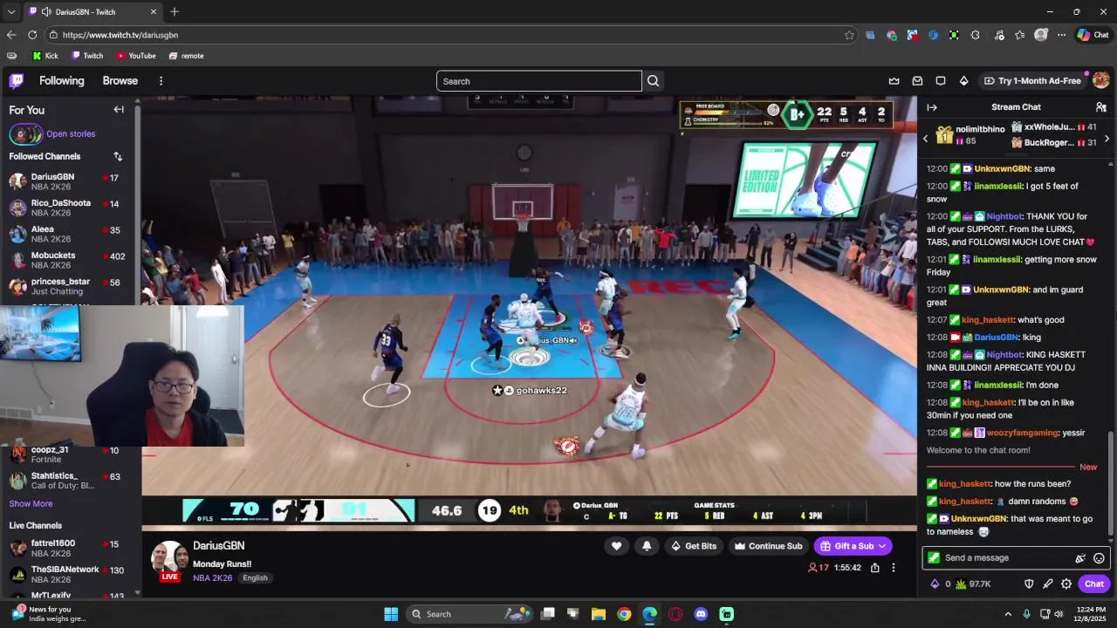Open the stream options three-dot menu
The width and height of the screenshot is (1117, 628).
(893, 568)
